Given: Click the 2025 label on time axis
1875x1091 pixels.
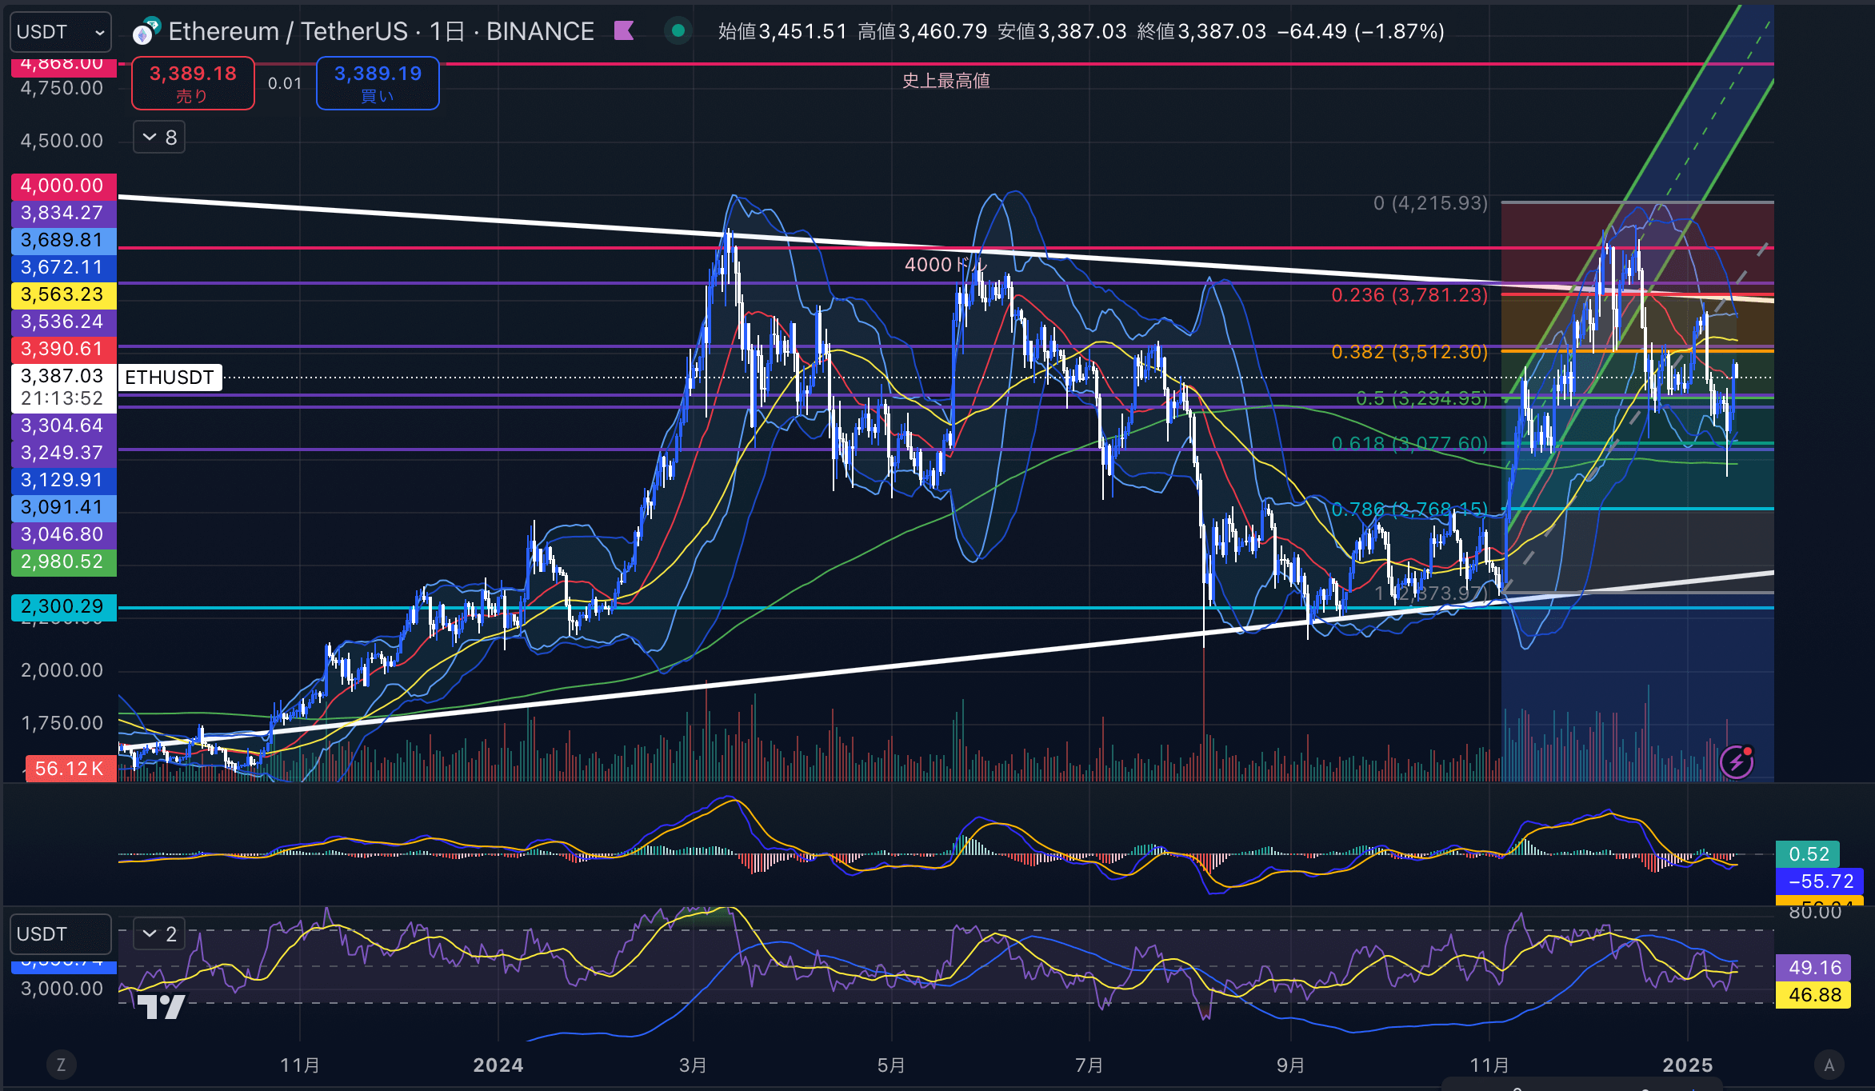Looking at the screenshot, I should (1688, 1065).
